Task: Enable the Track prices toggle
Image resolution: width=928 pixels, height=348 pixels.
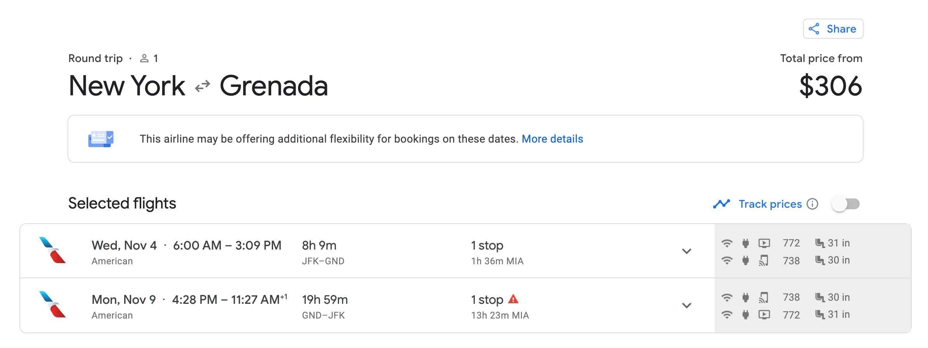Action: (x=846, y=204)
